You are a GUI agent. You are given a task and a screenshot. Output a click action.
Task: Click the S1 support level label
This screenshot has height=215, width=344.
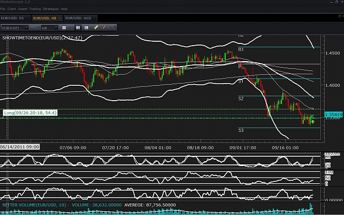click(x=241, y=81)
